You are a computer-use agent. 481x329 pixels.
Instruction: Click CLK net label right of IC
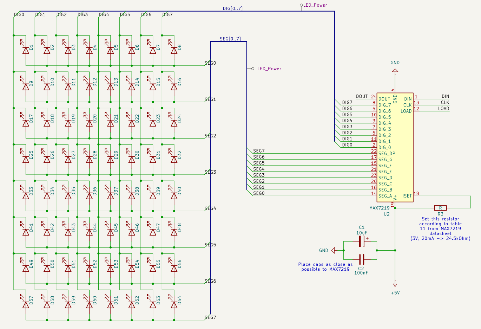coord(445,102)
